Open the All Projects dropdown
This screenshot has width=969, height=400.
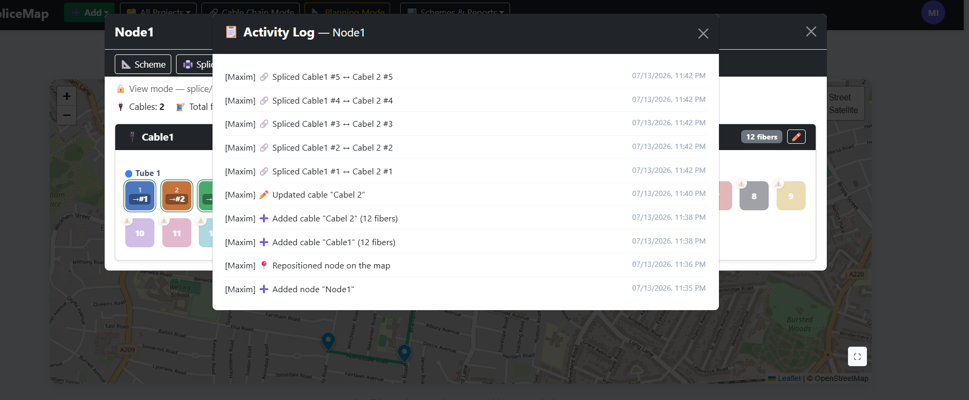[x=159, y=12]
